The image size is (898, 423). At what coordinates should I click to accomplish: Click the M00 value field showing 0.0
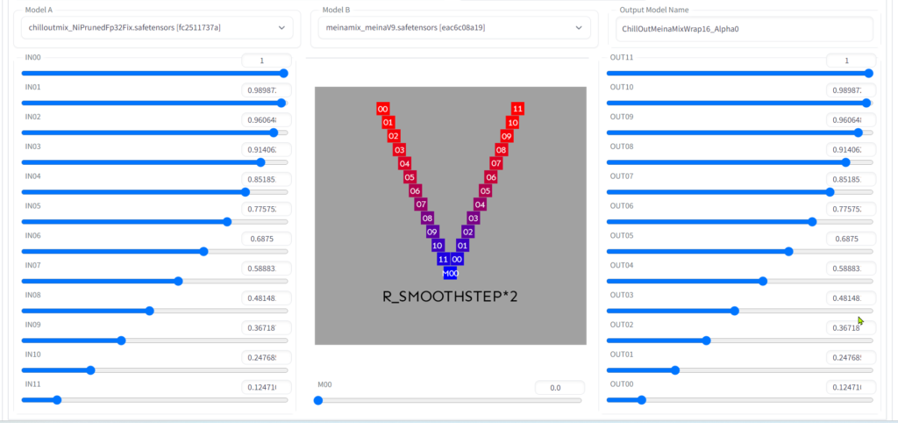click(559, 387)
